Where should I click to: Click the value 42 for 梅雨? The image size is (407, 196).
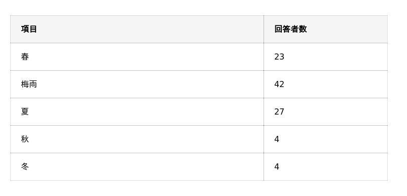(279, 84)
